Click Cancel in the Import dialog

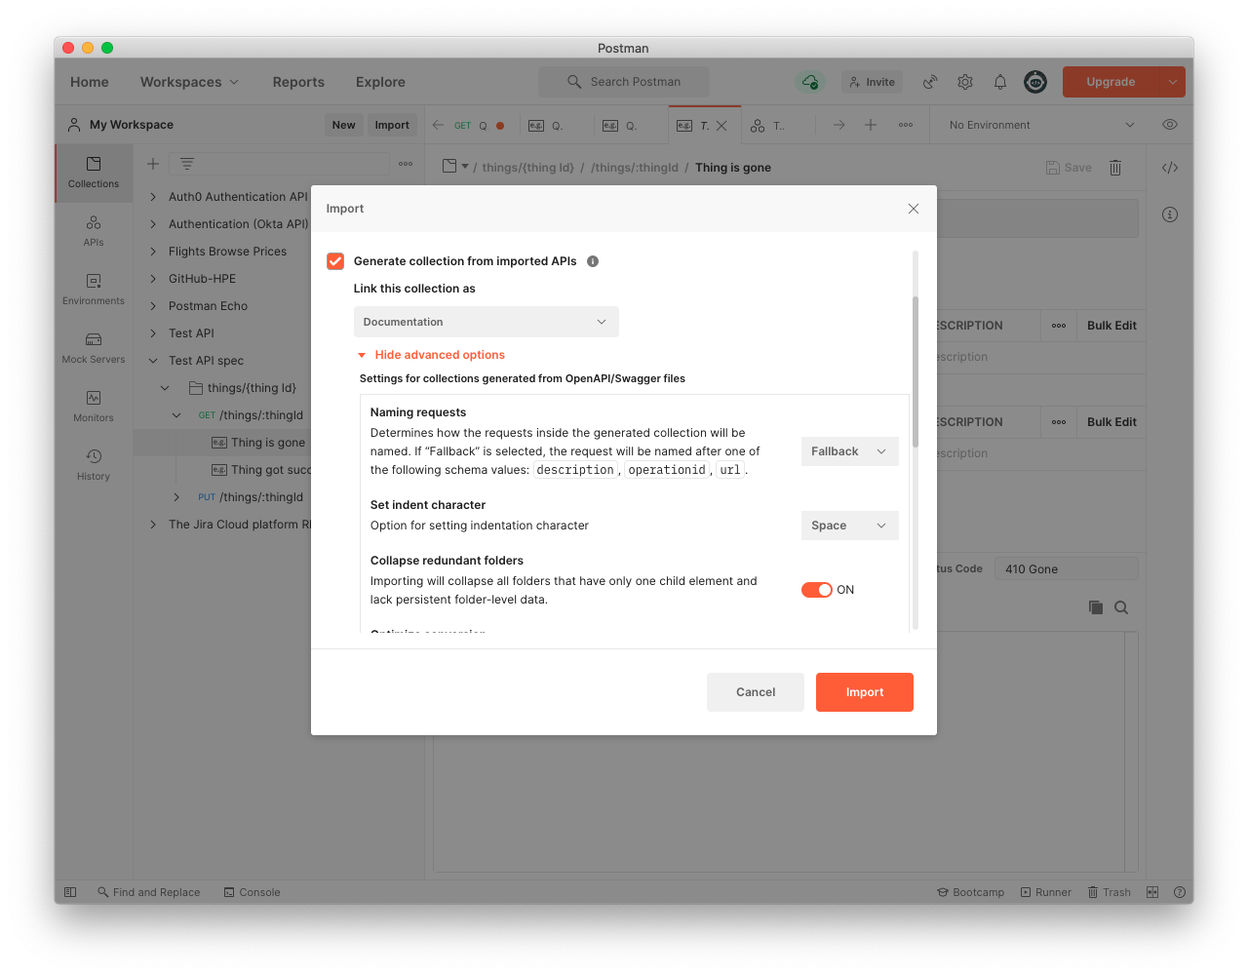pos(756,692)
